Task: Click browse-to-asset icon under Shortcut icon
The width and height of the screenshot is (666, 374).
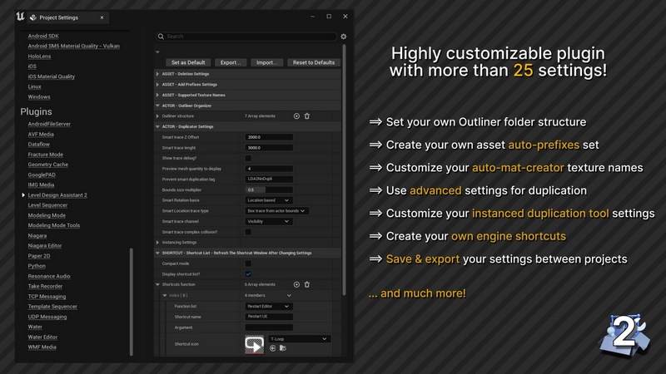Action: pyautogui.click(x=282, y=349)
